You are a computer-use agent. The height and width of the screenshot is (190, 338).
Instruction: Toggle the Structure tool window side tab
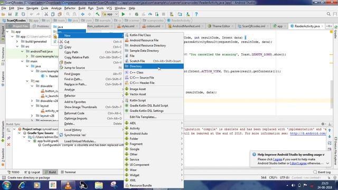click(3, 56)
